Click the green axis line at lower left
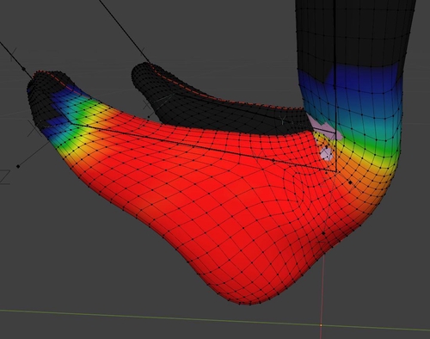The height and width of the screenshot is (339, 430). 86,313
